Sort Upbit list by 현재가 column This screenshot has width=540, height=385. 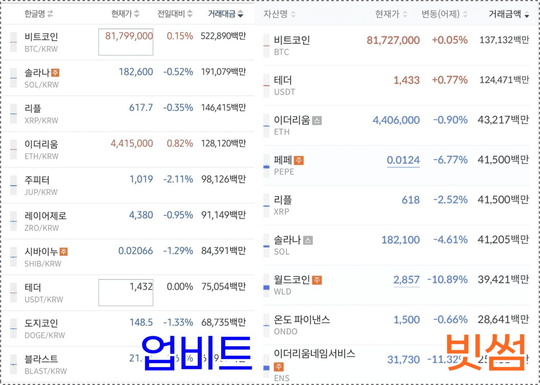[125, 14]
